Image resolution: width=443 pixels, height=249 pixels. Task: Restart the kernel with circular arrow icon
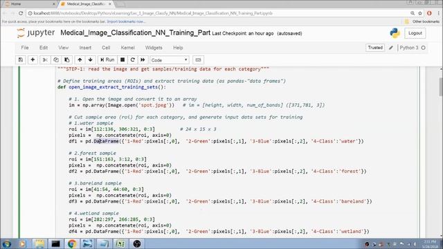coord(132,60)
